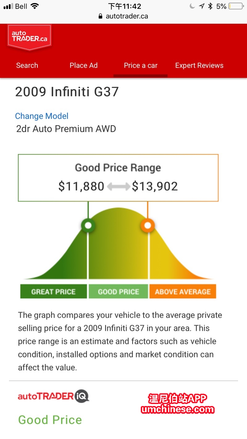The width and height of the screenshot is (247, 439).
Task: Tap the Wi-Fi signal icon
Action: pyautogui.click(x=35, y=6)
